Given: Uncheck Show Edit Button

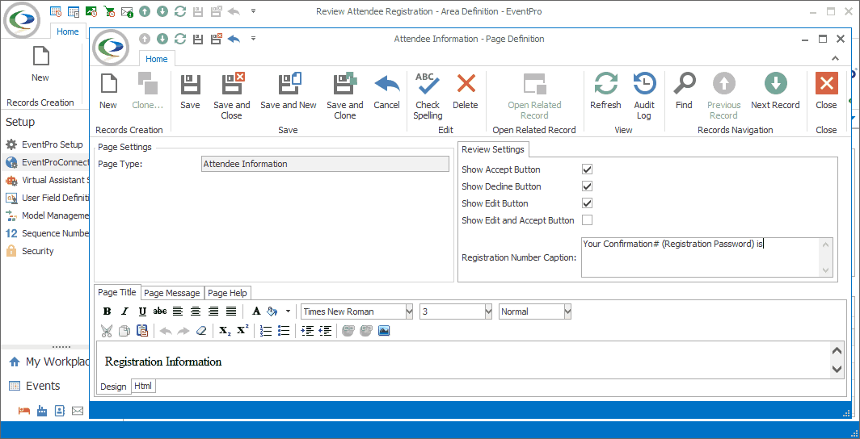Looking at the screenshot, I should [587, 203].
